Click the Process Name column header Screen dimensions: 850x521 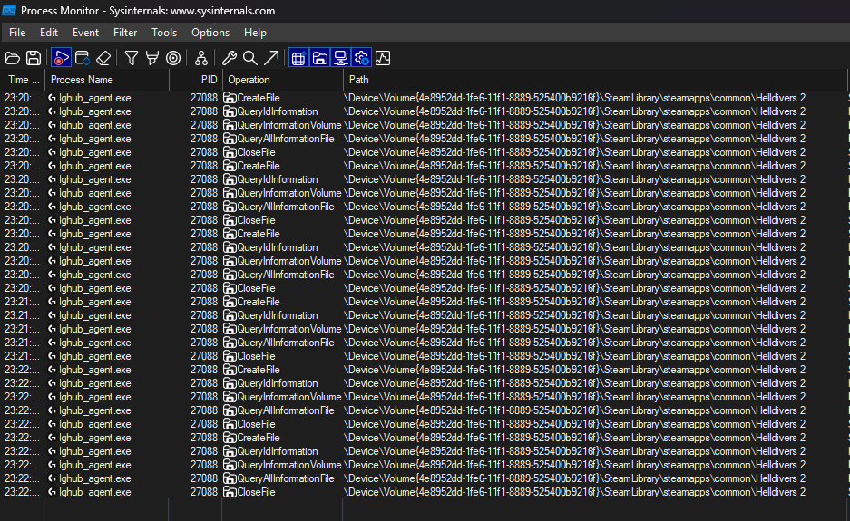[x=82, y=80]
